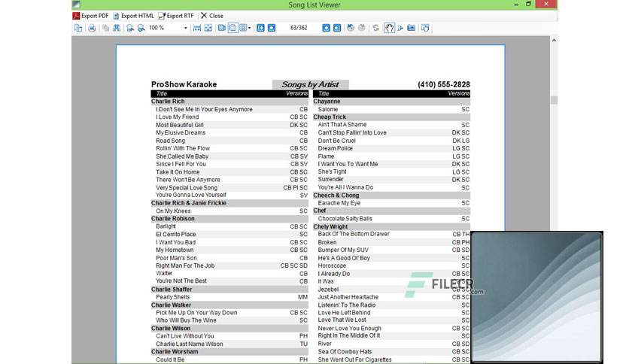Click the phone number (410) 555-2828
This screenshot has width=629, height=364.
444,84
